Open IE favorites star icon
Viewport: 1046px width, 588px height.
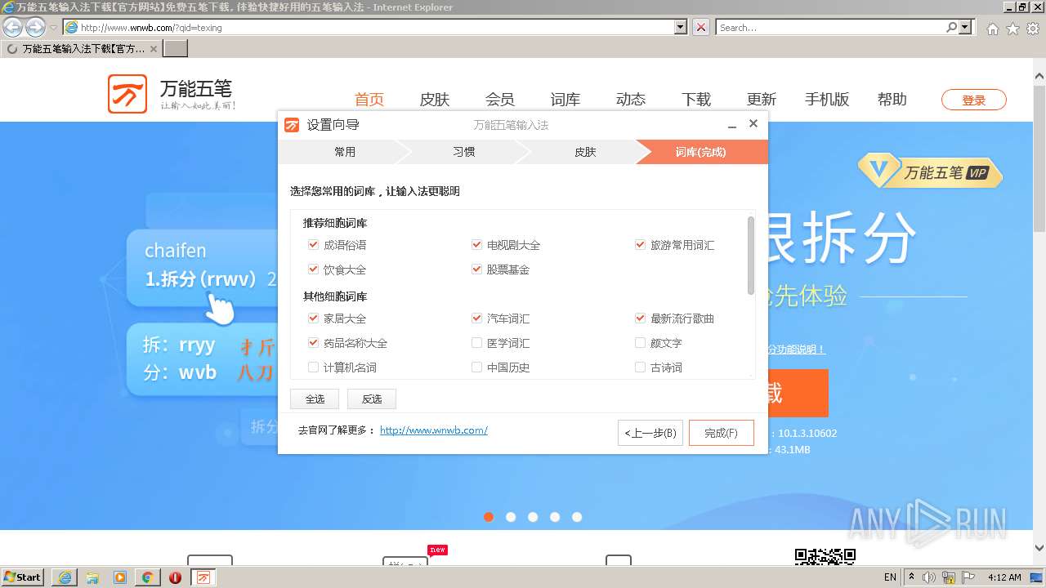point(1012,29)
